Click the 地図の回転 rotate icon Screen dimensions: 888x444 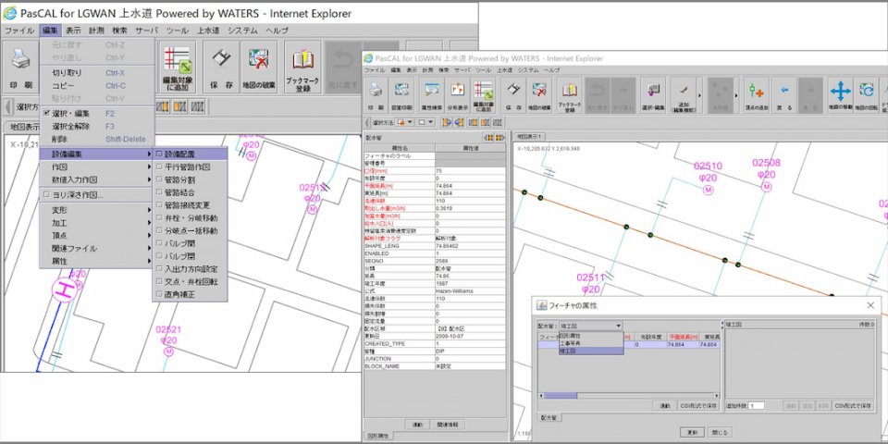point(866,94)
